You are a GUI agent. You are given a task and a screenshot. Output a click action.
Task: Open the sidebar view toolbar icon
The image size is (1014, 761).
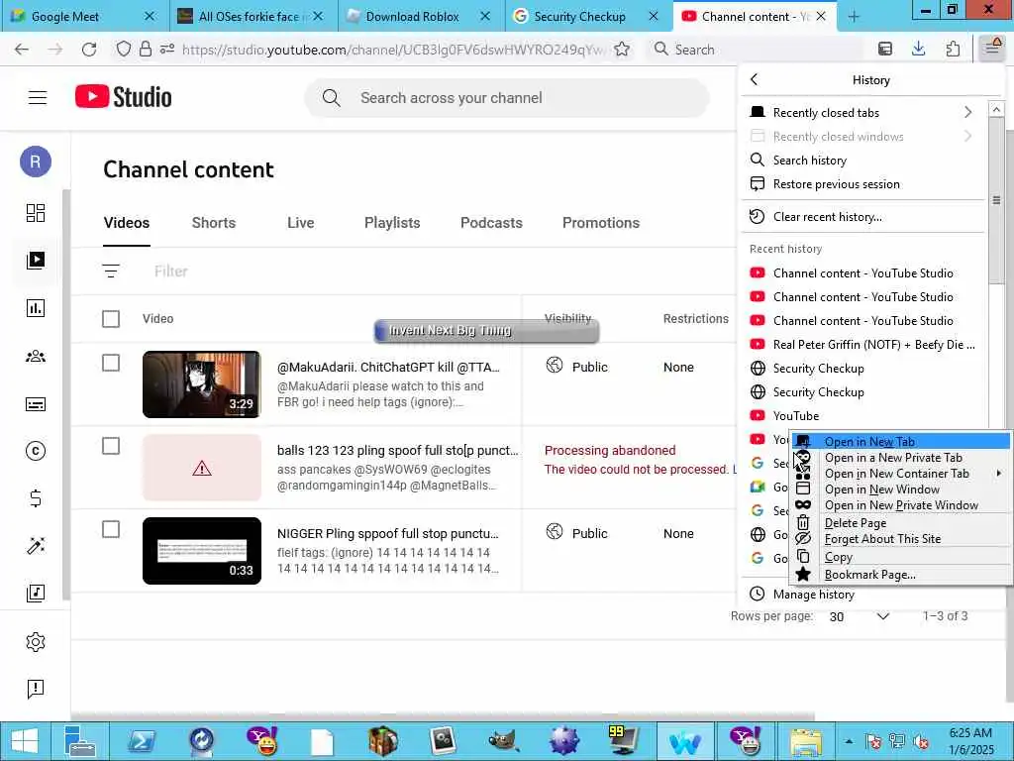pyautogui.click(x=884, y=50)
